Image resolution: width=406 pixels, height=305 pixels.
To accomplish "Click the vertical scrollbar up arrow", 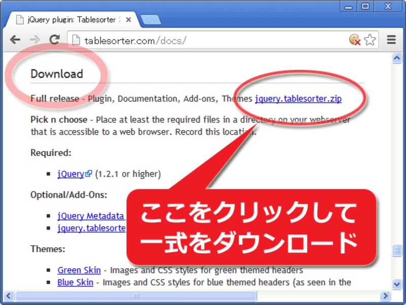I will point(397,58).
